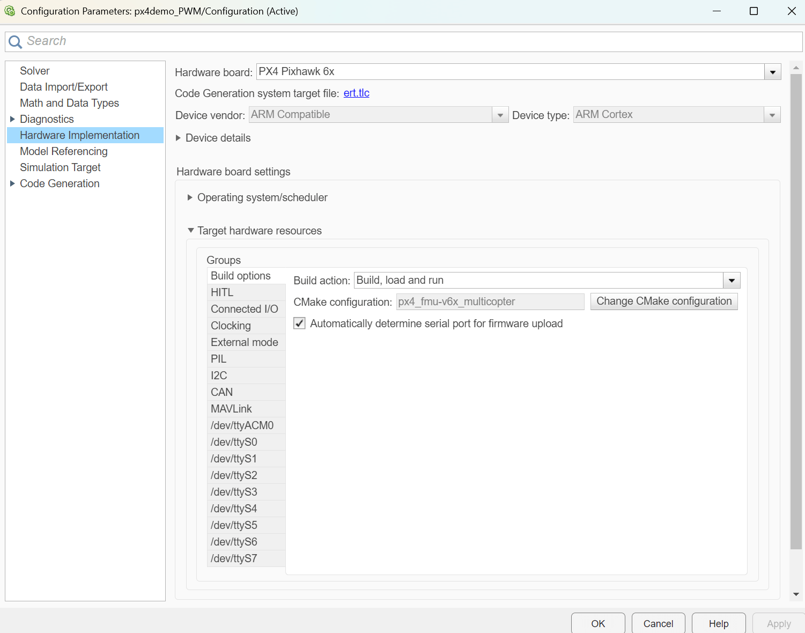This screenshot has height=633, width=805.
Task: Open the ert.tlc link
Action: [356, 93]
